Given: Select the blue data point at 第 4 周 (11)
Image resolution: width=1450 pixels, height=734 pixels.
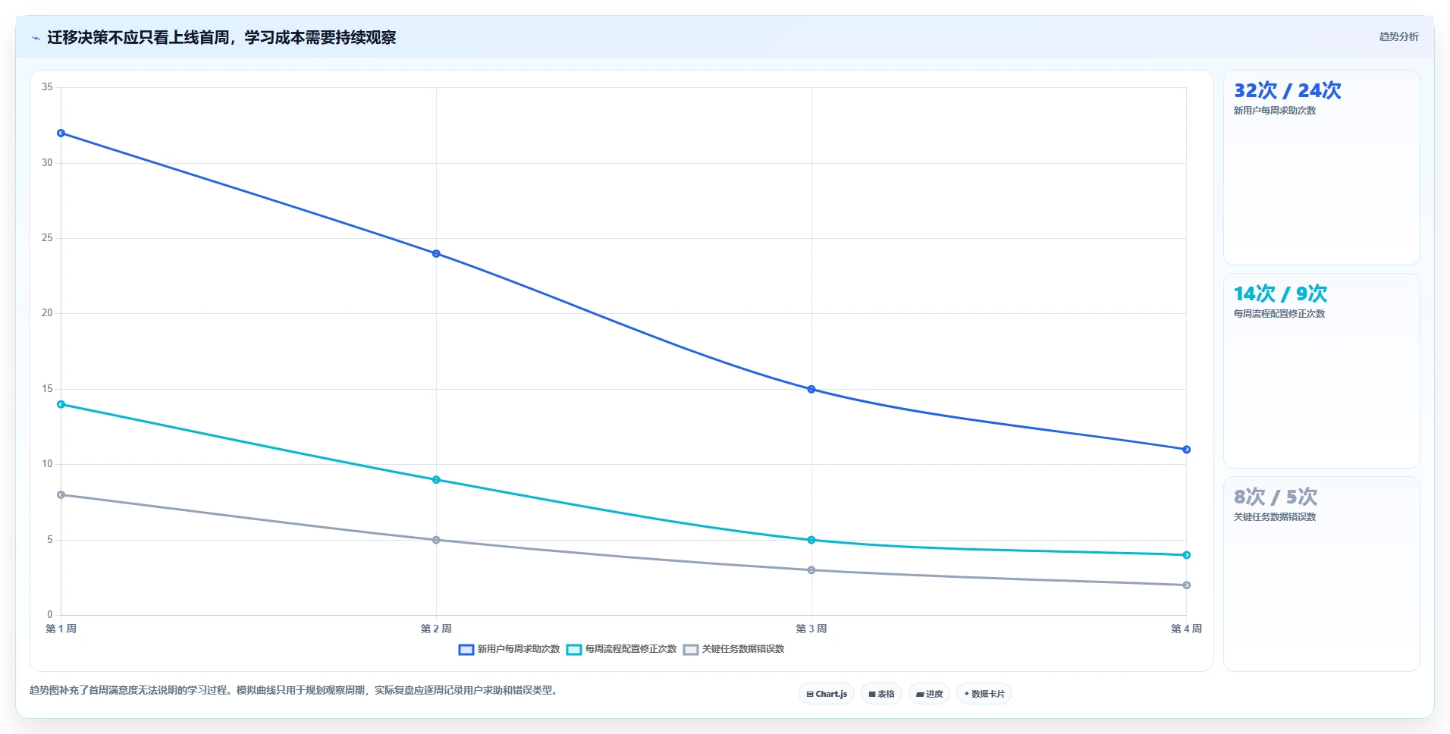Looking at the screenshot, I should coord(1187,450).
